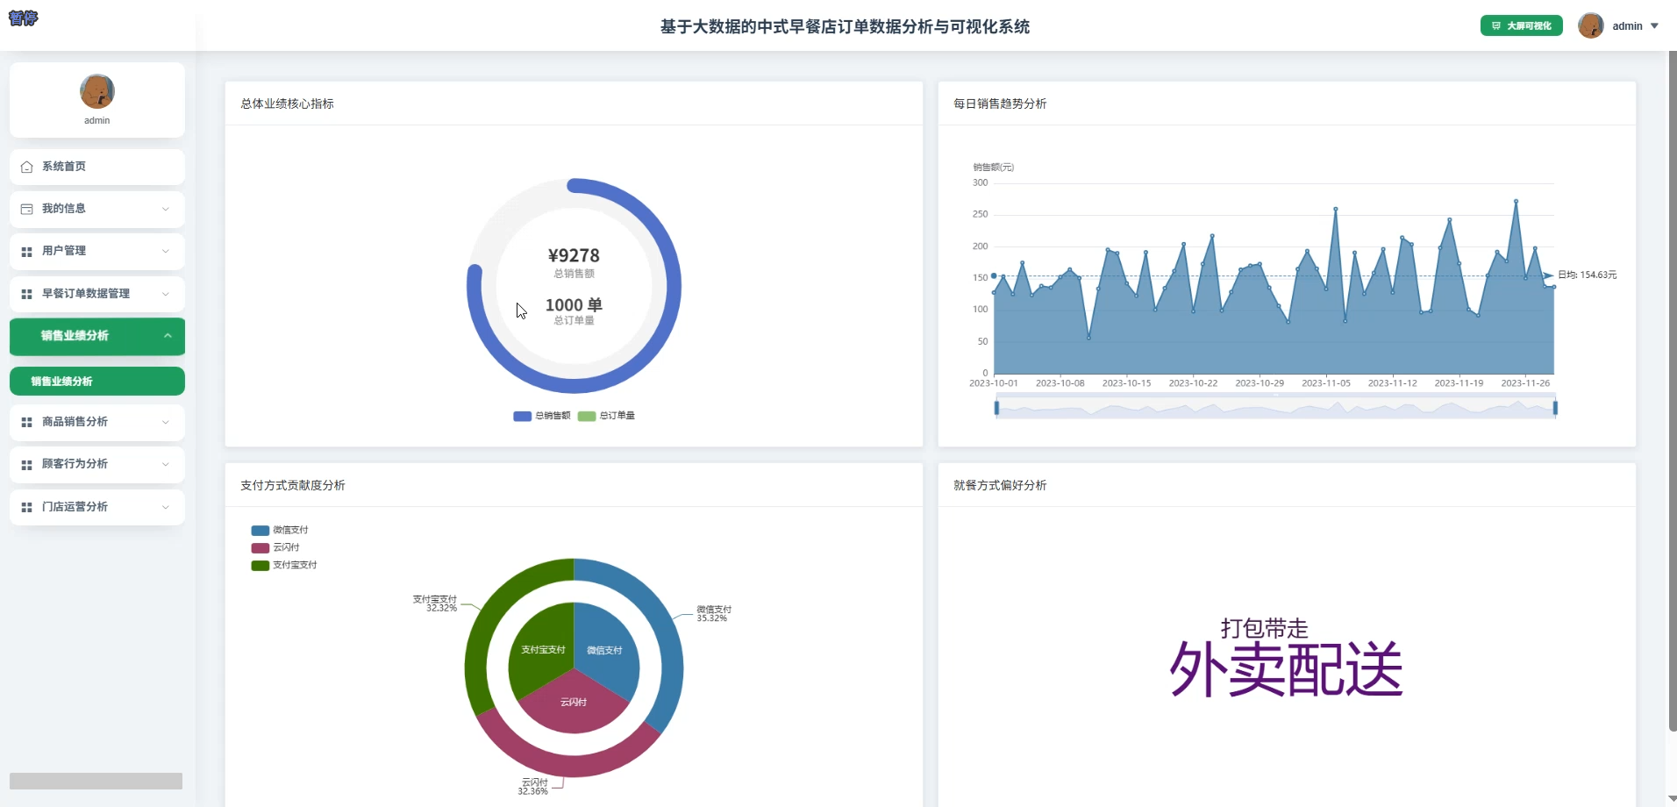Click the sidebar admin avatar picture
Screen dimensions: 1677x807
click(97, 91)
